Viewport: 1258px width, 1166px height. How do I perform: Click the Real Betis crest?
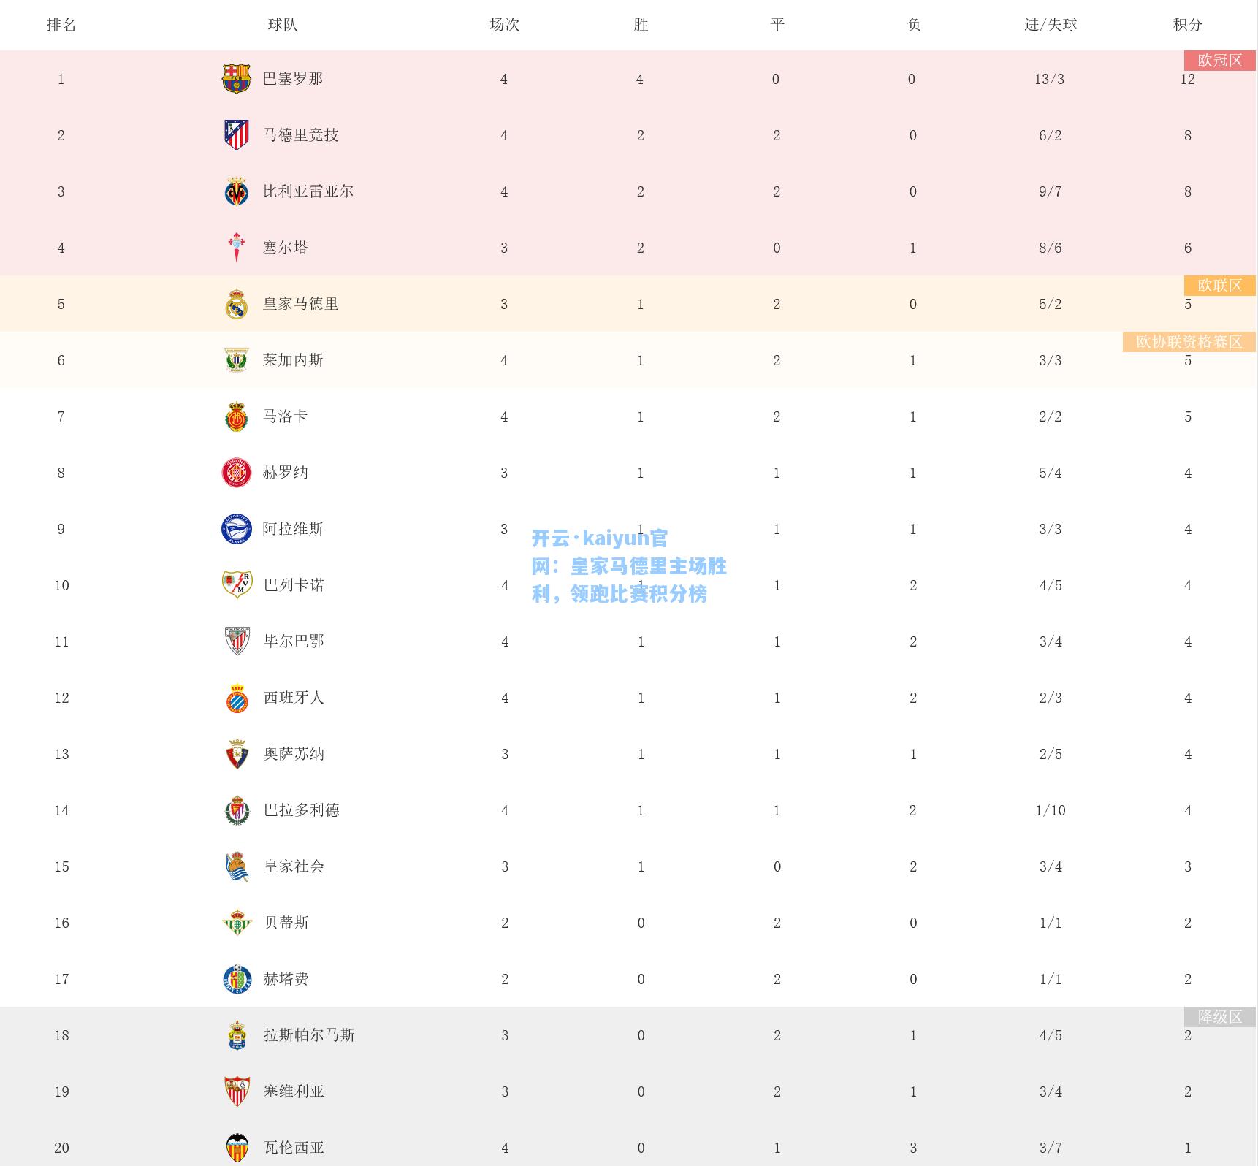[237, 923]
